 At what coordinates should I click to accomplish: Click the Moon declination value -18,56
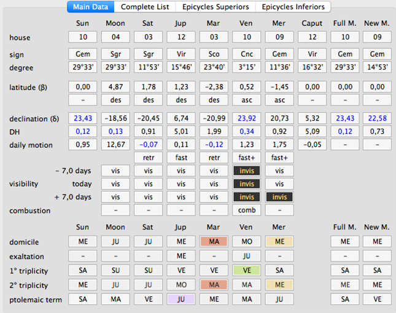pos(115,118)
